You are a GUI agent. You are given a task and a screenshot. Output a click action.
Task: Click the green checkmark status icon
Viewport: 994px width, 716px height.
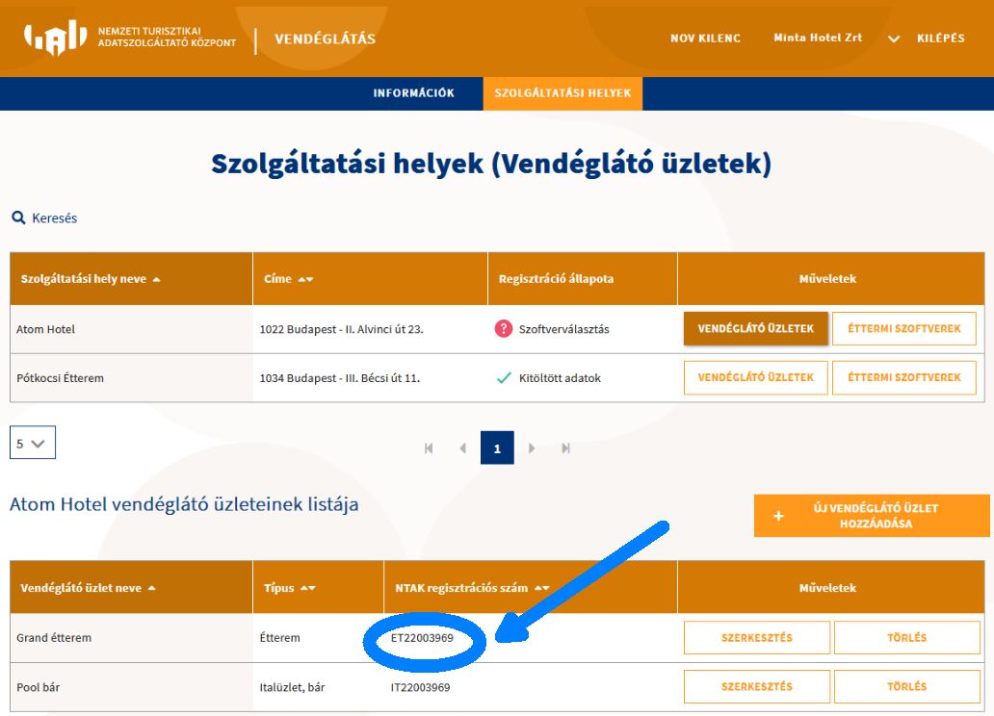coord(503,378)
